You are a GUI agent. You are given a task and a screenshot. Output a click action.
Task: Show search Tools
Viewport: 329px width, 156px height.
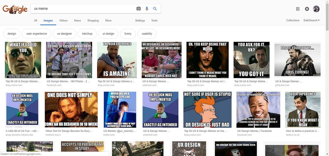tap(154, 21)
